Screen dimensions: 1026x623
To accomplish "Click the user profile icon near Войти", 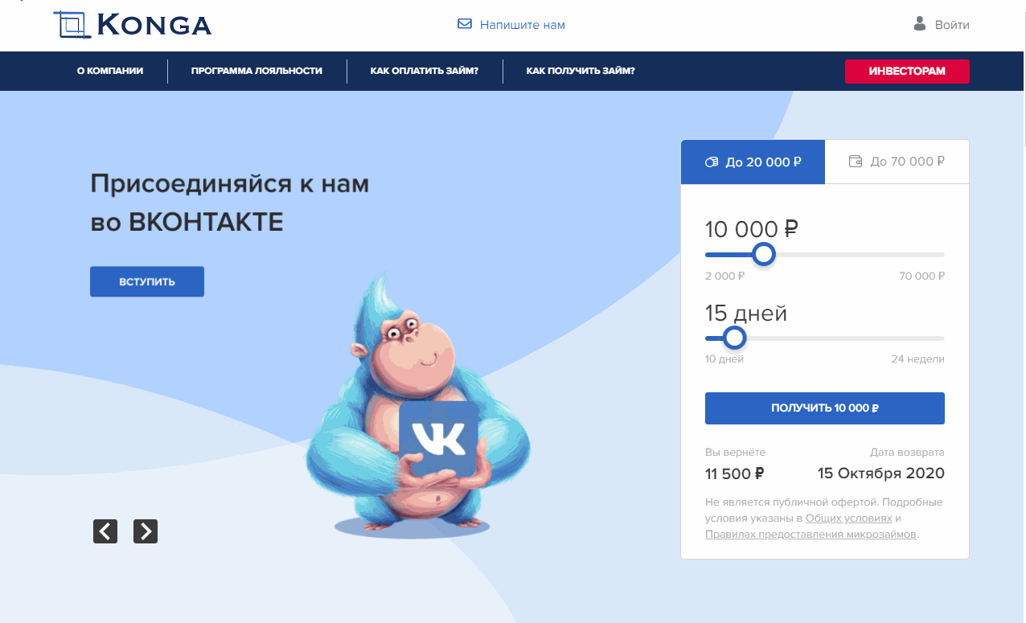I will 920,24.
